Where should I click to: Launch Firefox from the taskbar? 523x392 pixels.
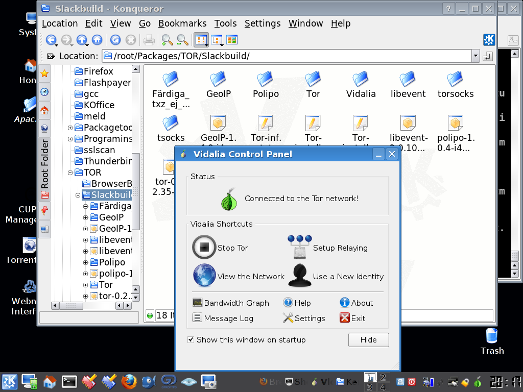[129, 381]
